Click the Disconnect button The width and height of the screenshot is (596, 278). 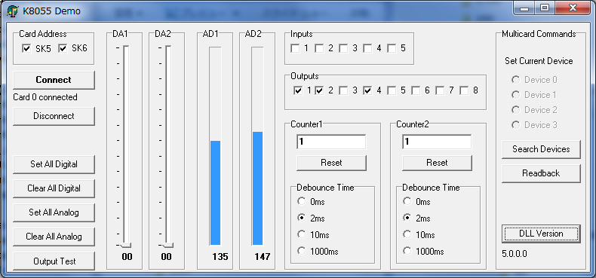(54, 116)
